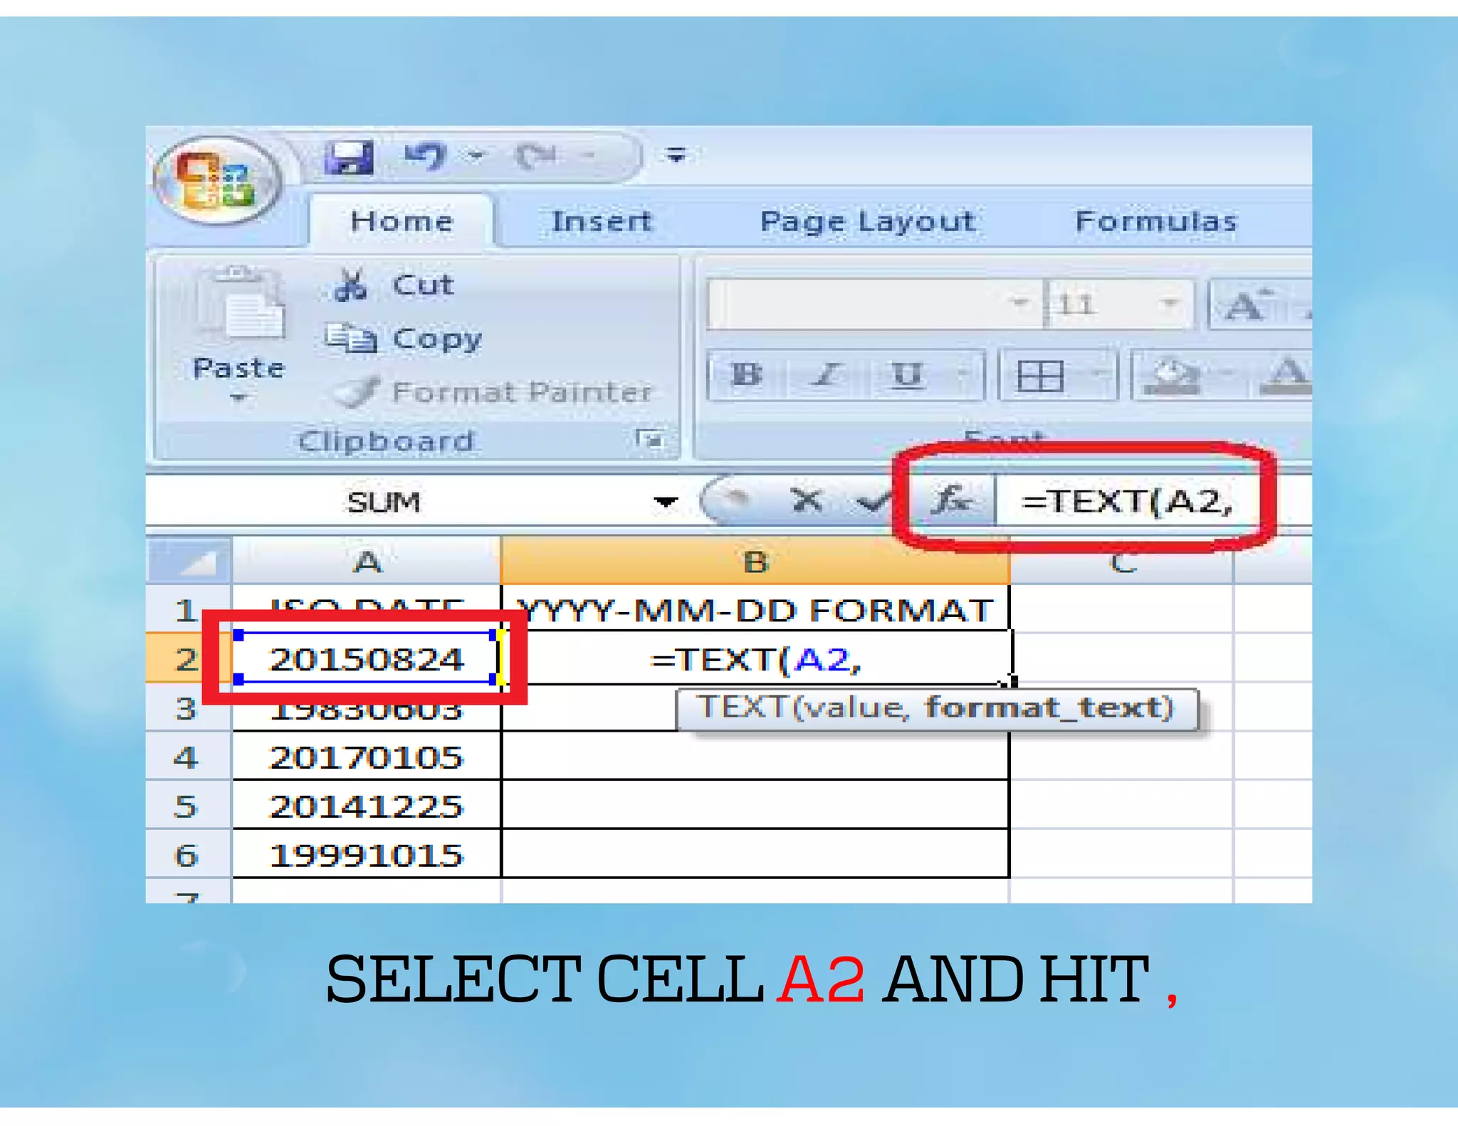Select cell A4 containing 20170105
This screenshot has height=1126, width=1458.
click(367, 757)
